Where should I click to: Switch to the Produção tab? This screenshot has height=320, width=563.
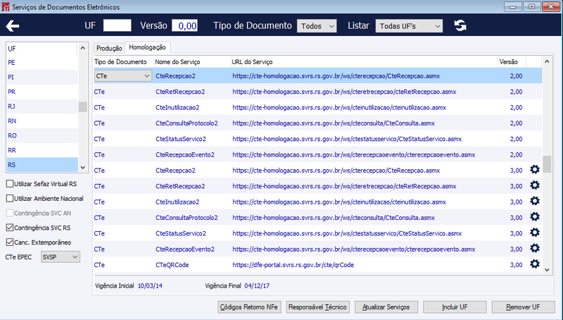pos(109,48)
